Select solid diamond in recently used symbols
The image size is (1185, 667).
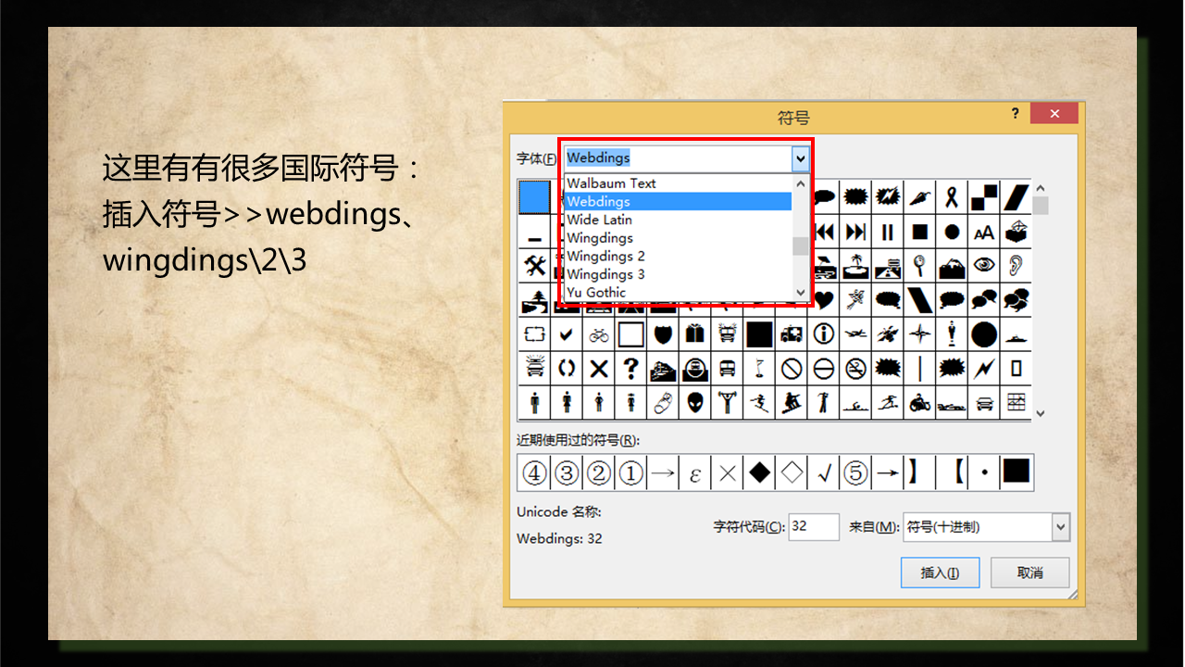point(759,473)
